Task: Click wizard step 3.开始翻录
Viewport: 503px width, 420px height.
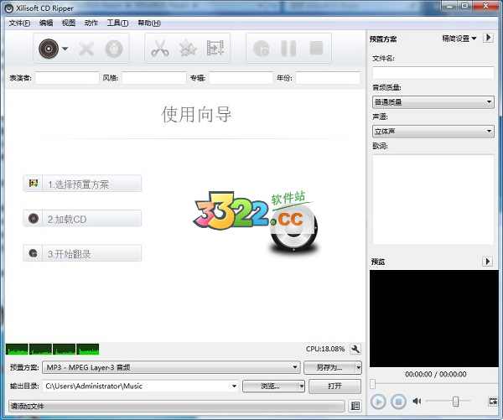Action: tap(82, 253)
